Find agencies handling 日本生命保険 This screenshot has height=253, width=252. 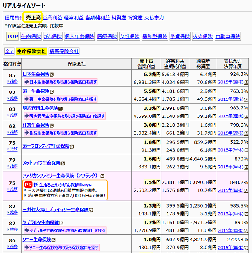(60, 82)
